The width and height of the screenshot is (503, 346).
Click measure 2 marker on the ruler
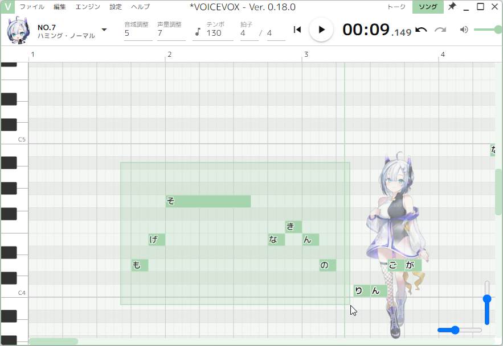coord(169,55)
